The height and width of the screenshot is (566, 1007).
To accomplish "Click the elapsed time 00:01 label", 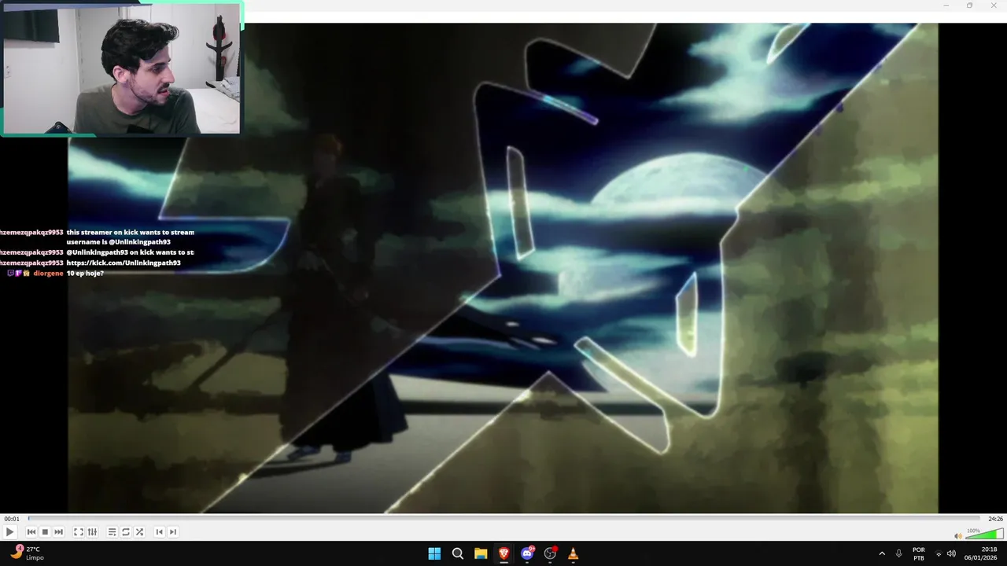I will pos(12,519).
